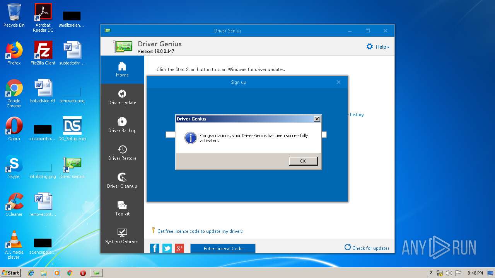Click the settings gear icon near Help
Image resolution: width=495 pixels, height=278 pixels.
tap(370, 47)
